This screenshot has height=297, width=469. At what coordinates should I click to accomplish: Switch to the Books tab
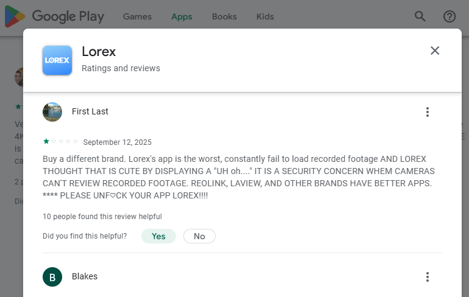(x=224, y=16)
